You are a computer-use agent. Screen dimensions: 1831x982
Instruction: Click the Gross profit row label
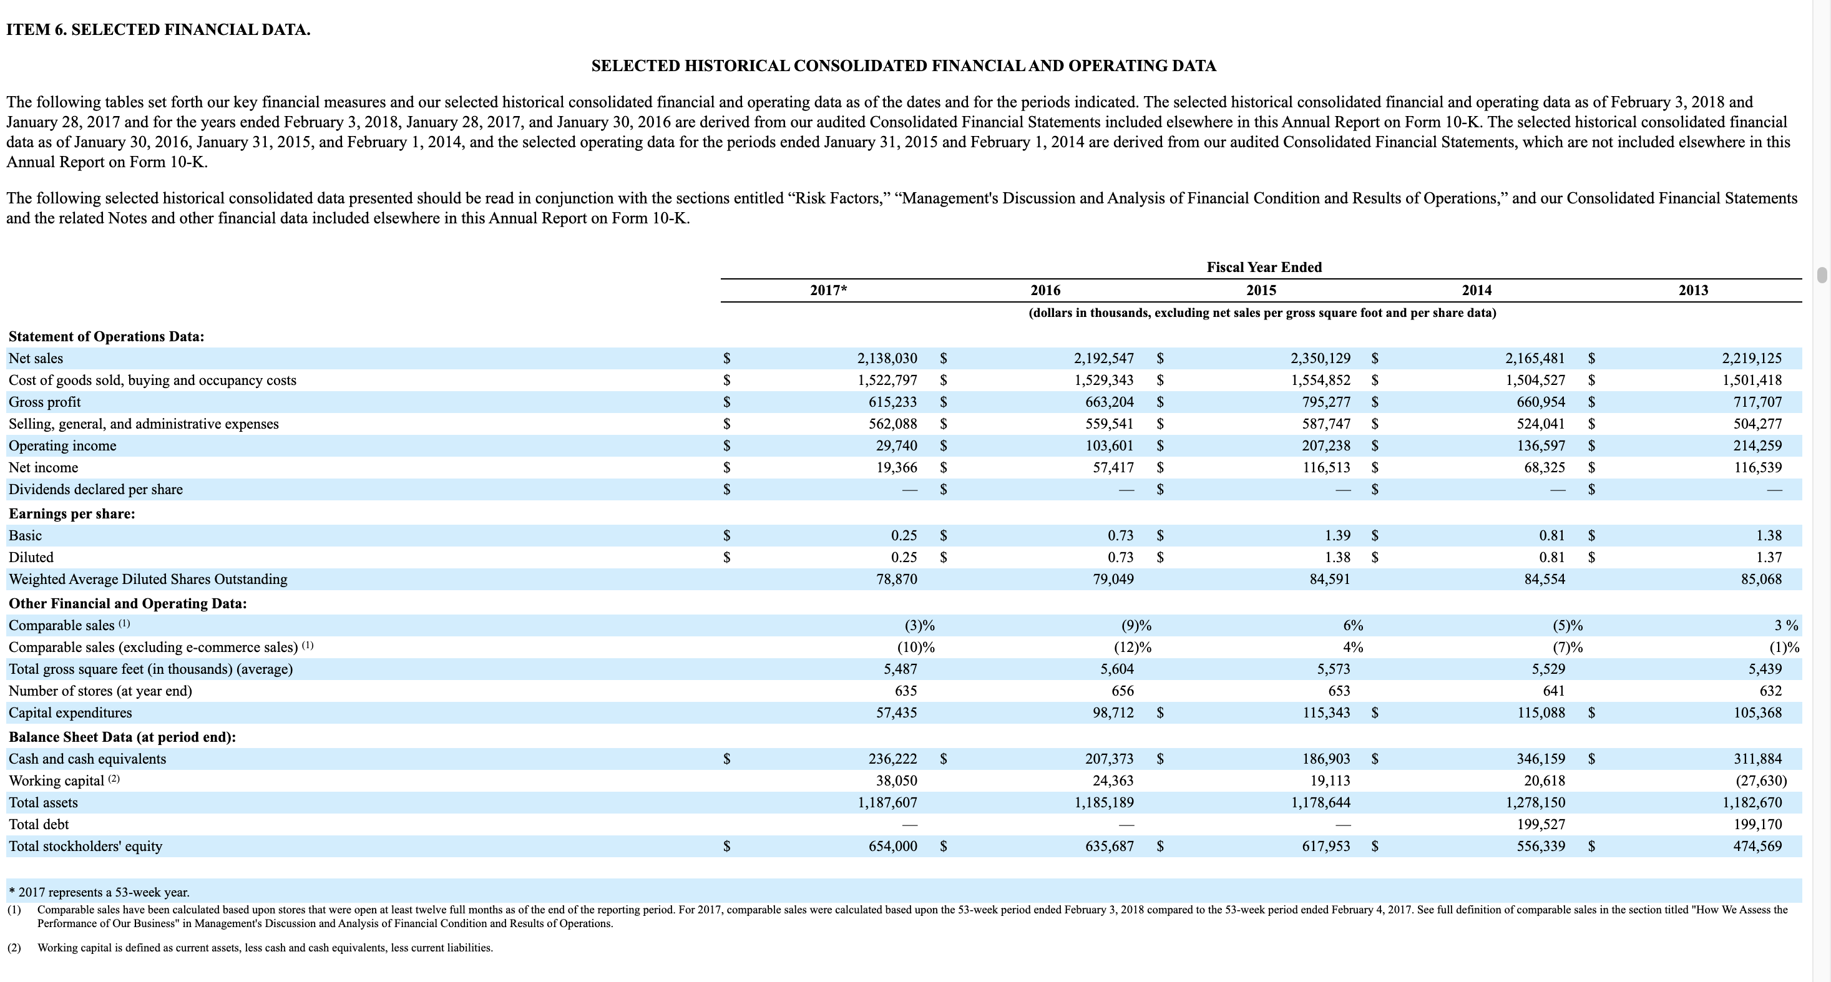click(x=44, y=402)
